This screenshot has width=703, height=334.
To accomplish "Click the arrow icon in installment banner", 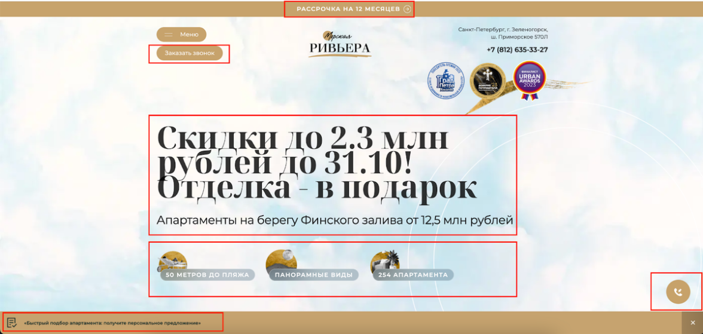I will coord(407,9).
